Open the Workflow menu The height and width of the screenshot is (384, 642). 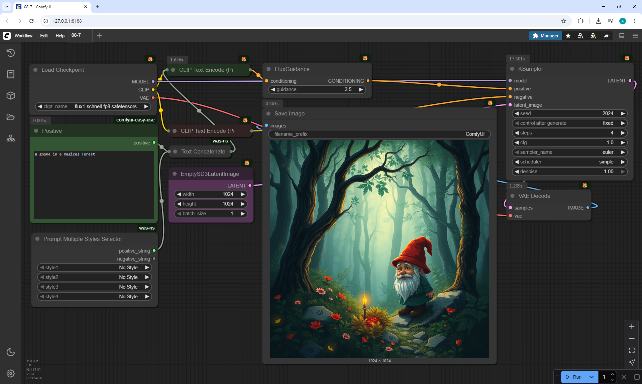[23, 36]
